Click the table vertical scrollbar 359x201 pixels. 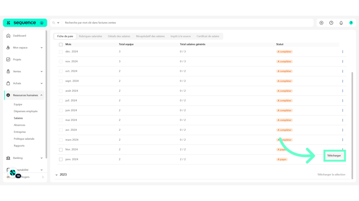(352, 125)
